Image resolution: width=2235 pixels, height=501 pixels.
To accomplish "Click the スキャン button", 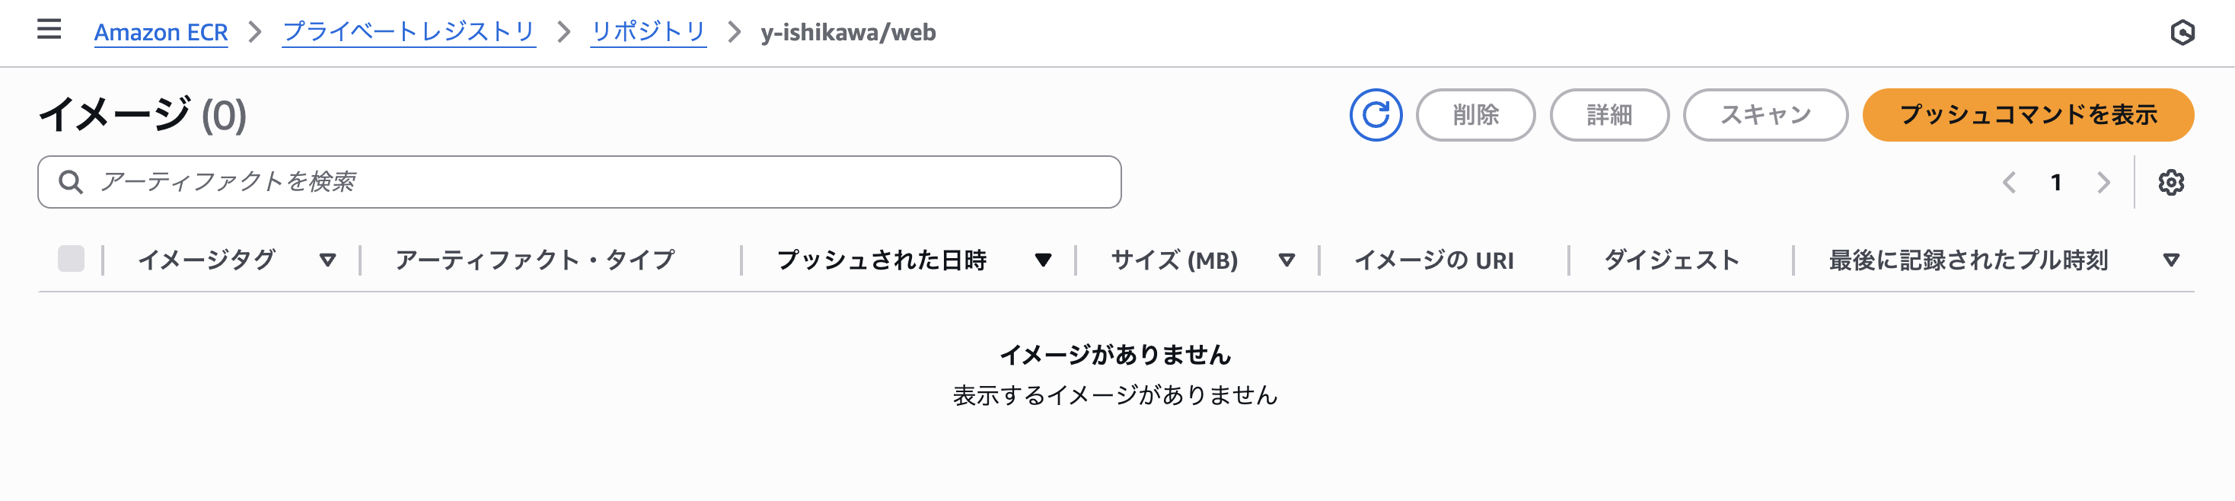I will pos(1765,115).
